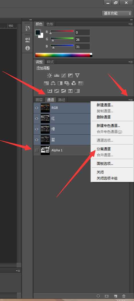Choose 关闭选项卡组 from the menu
The image size is (134, 301).
[112, 178]
